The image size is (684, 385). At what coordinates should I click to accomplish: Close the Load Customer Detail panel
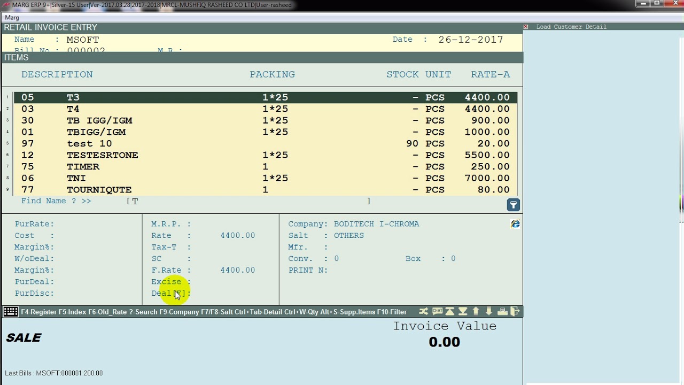tap(526, 27)
